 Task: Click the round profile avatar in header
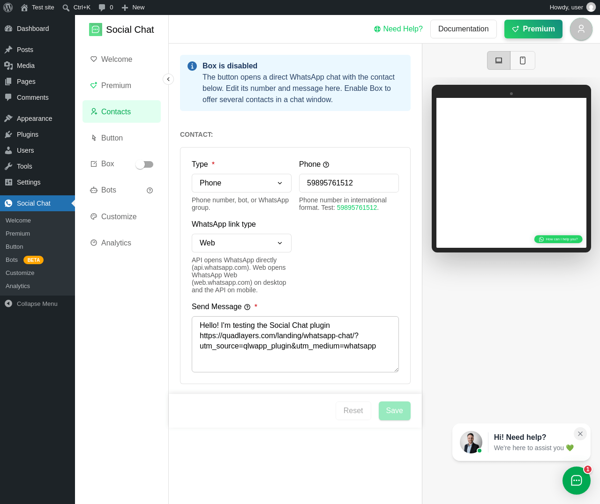tap(581, 29)
